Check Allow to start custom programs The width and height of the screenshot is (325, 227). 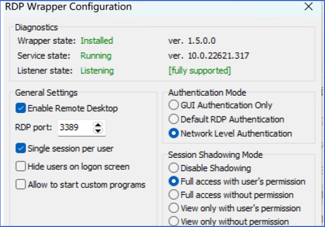tap(21, 184)
